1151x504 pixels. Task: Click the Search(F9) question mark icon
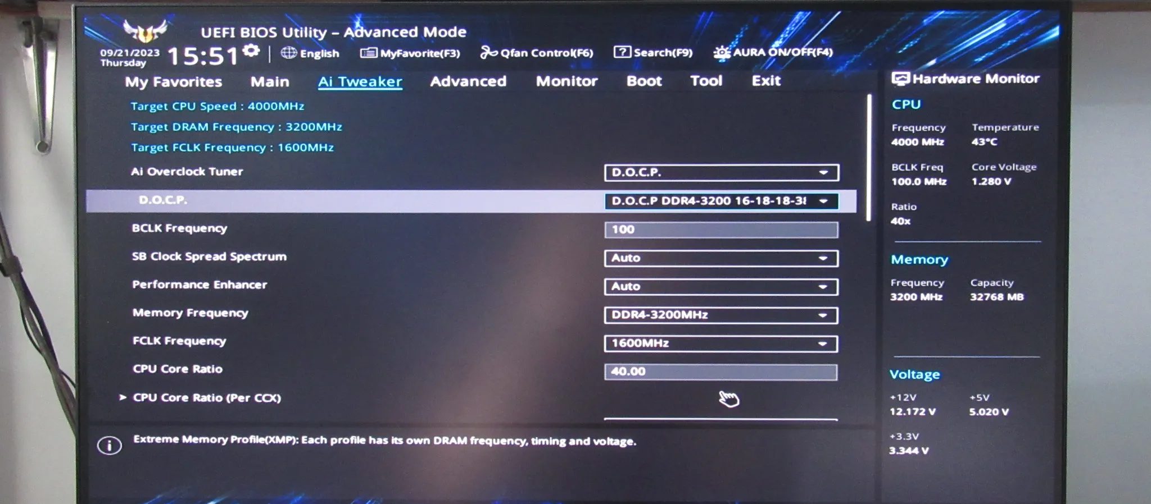(x=622, y=52)
